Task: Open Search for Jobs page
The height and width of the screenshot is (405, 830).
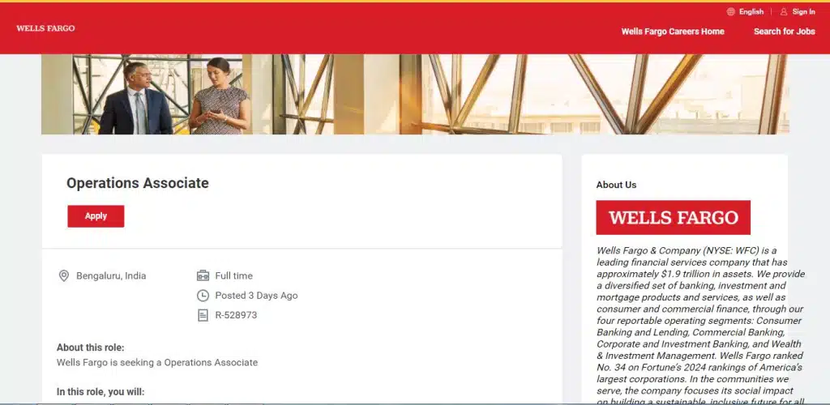Action: click(x=785, y=32)
